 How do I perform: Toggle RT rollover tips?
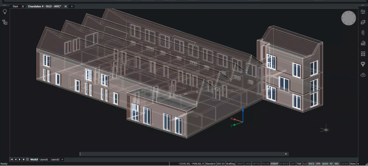[x=331, y=164]
